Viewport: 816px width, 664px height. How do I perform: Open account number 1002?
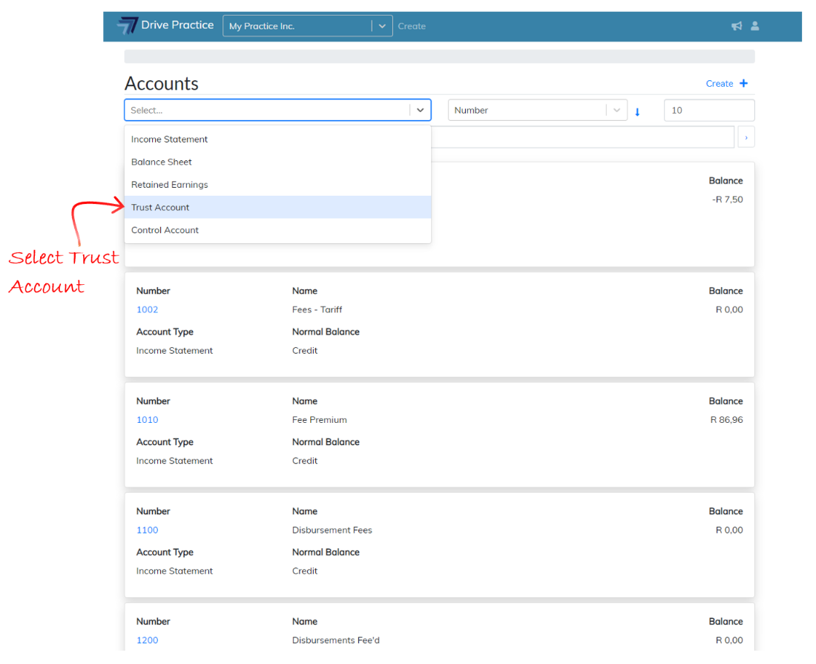pos(148,309)
